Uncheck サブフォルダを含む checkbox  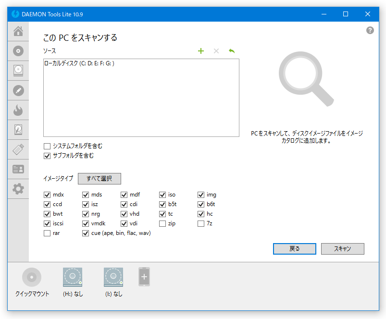(47, 156)
